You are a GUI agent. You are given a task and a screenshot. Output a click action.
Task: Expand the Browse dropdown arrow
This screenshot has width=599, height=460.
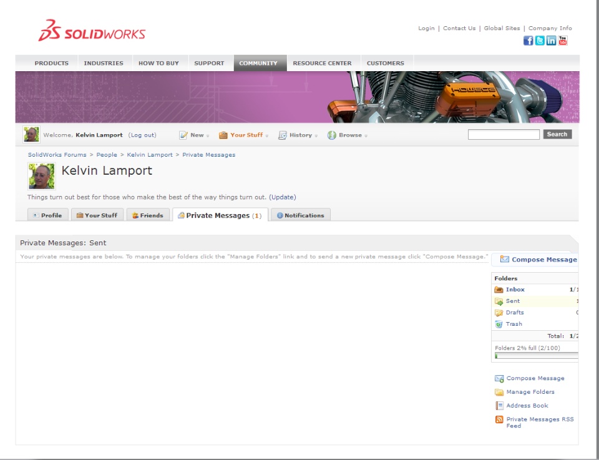pyautogui.click(x=366, y=135)
